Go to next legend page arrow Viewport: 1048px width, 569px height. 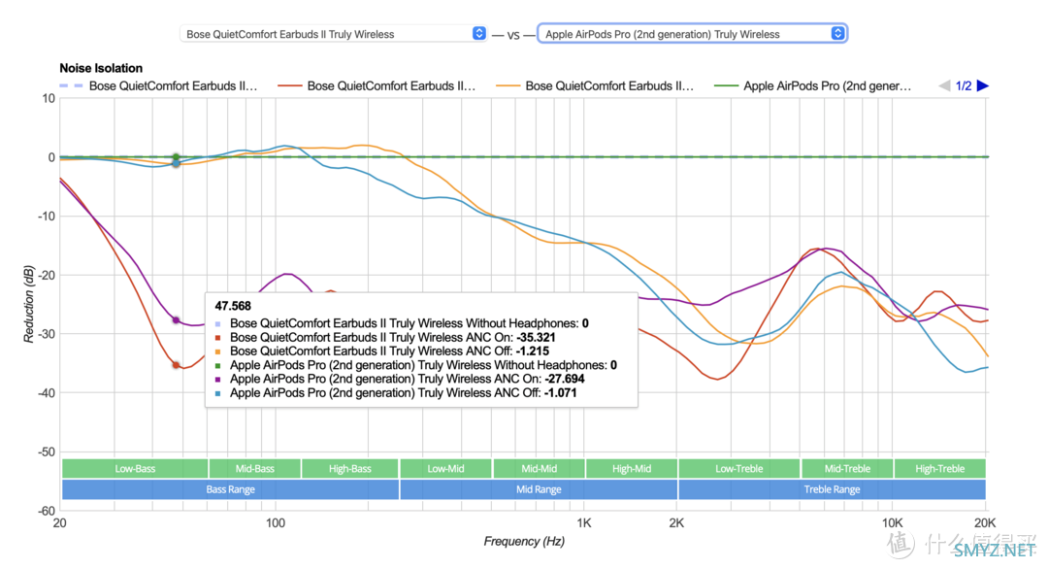(982, 85)
